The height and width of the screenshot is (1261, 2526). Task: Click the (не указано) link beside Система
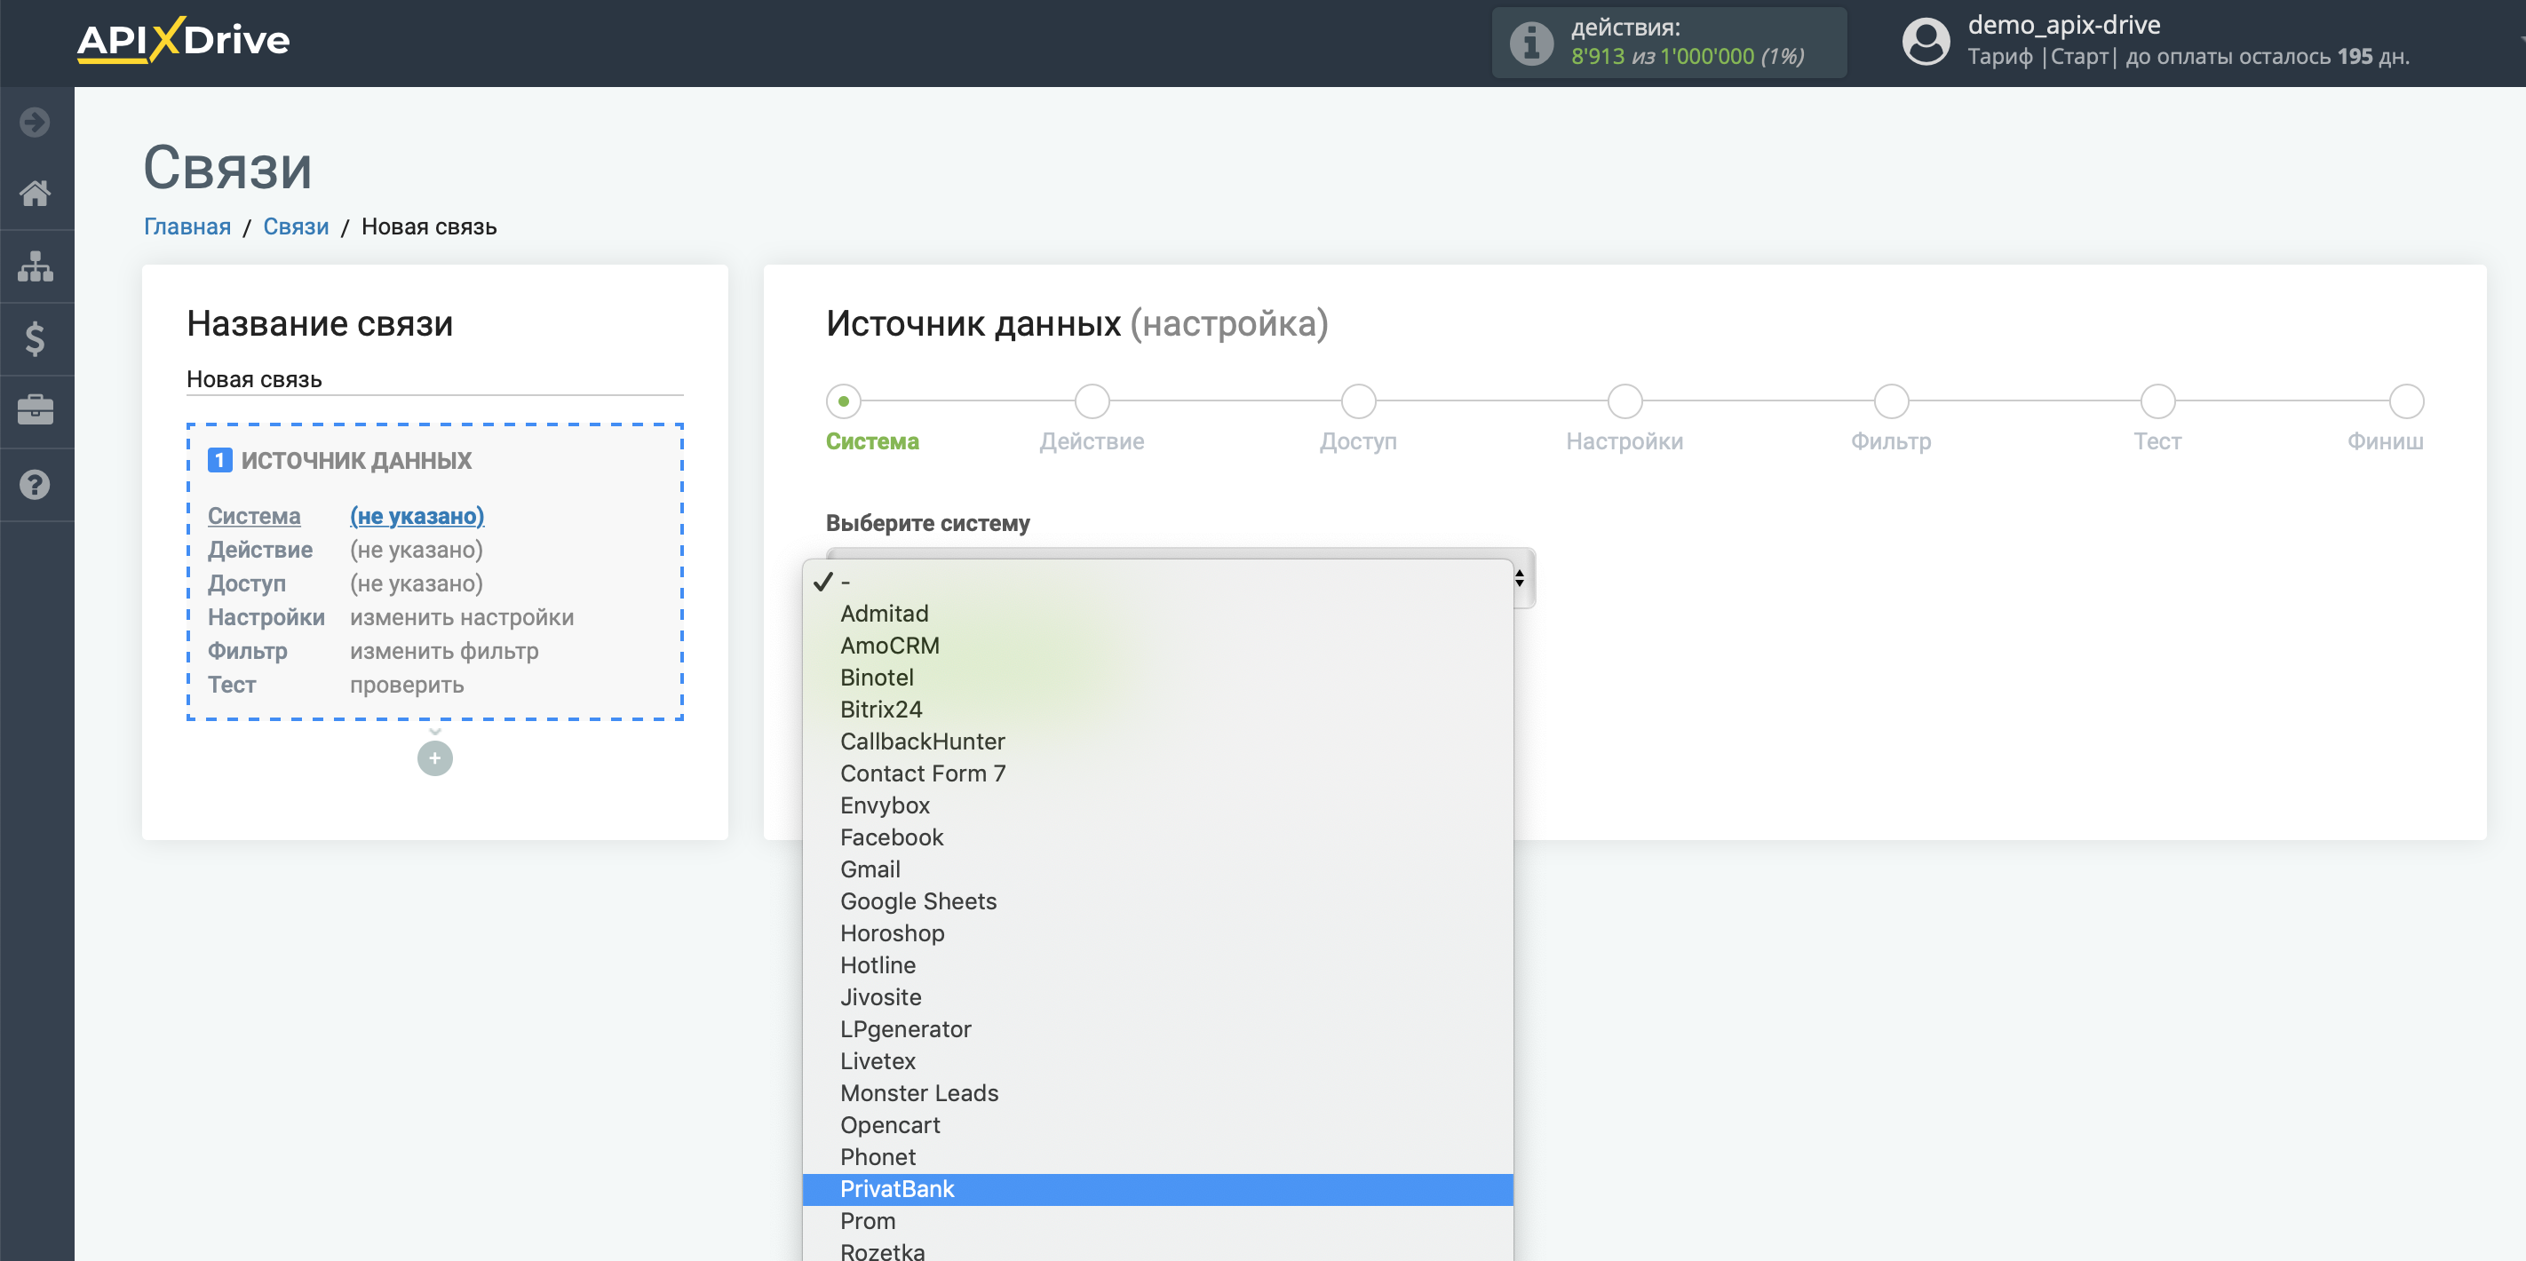(417, 516)
